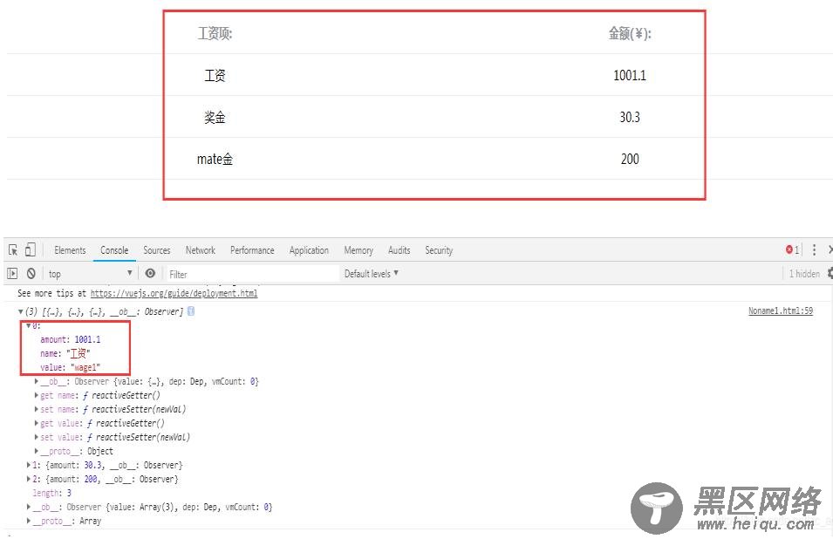Screen dimensions: 833x539
Task: Click the red error count indicator
Action: point(792,249)
